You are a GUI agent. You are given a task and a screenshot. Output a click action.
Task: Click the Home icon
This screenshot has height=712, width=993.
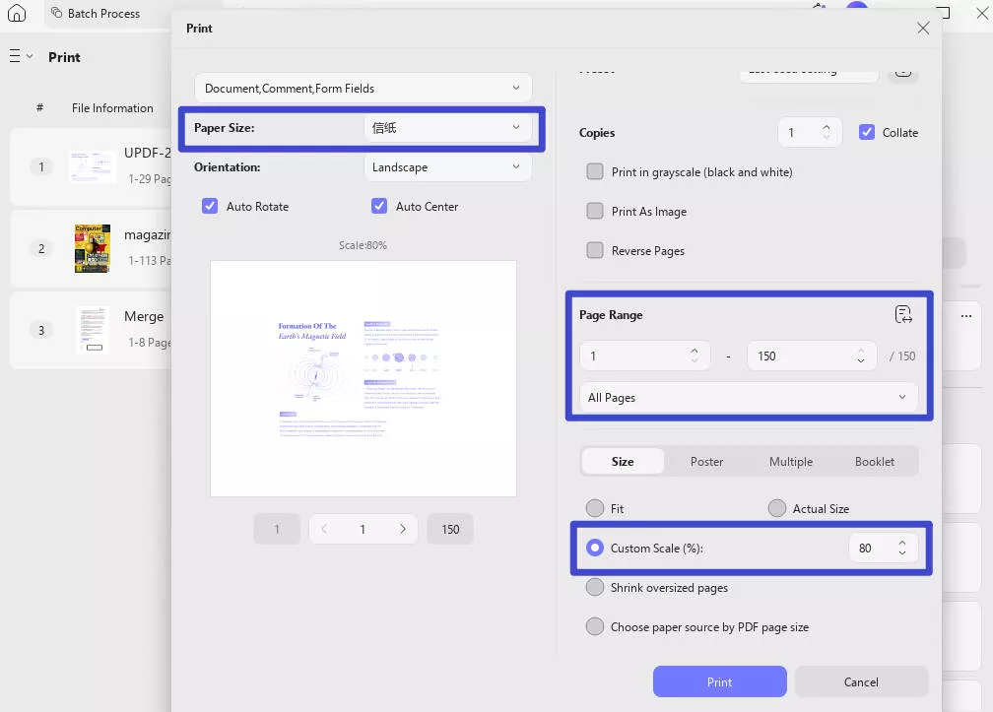coord(15,13)
